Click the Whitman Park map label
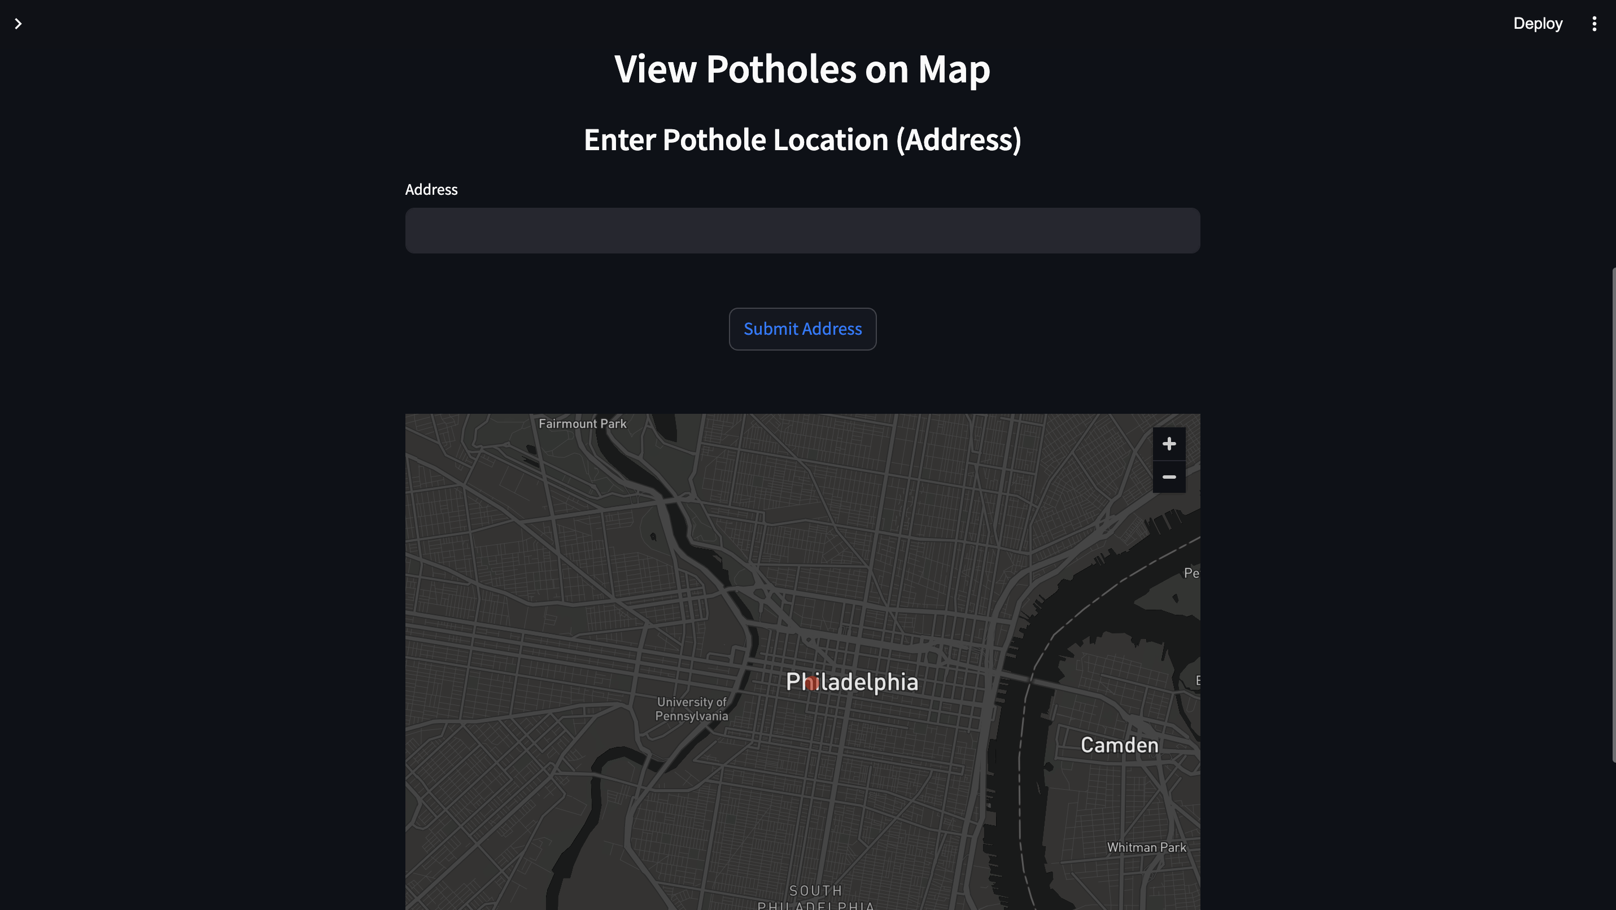 pyautogui.click(x=1146, y=847)
